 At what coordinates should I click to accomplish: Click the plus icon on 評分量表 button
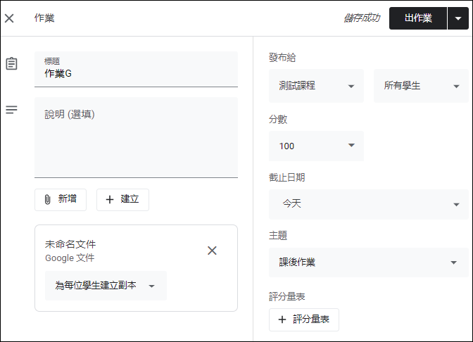tap(282, 319)
